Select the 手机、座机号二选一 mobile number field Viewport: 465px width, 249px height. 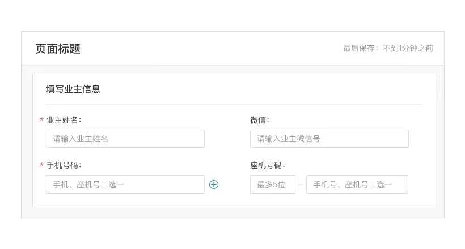click(x=125, y=184)
